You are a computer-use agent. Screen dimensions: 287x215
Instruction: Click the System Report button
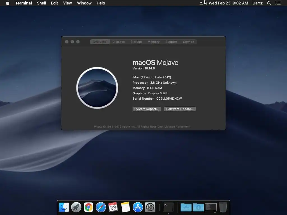click(147, 109)
